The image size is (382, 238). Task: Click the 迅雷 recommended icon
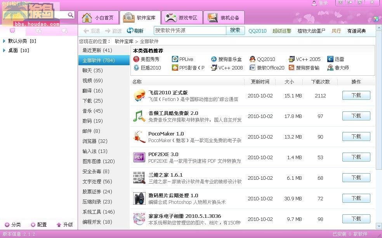click(x=330, y=59)
